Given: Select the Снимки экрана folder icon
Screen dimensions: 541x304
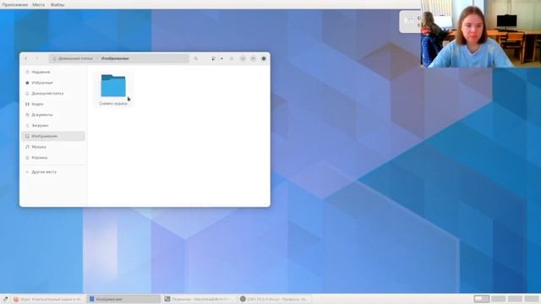Looking at the screenshot, I should (113, 86).
